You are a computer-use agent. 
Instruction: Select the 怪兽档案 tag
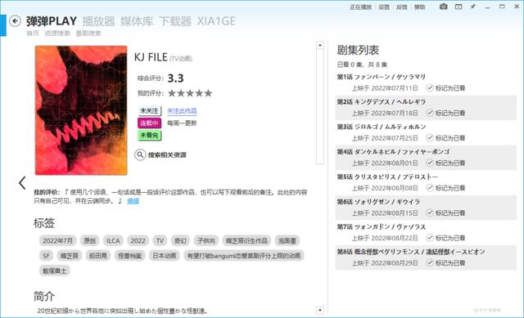pos(130,256)
